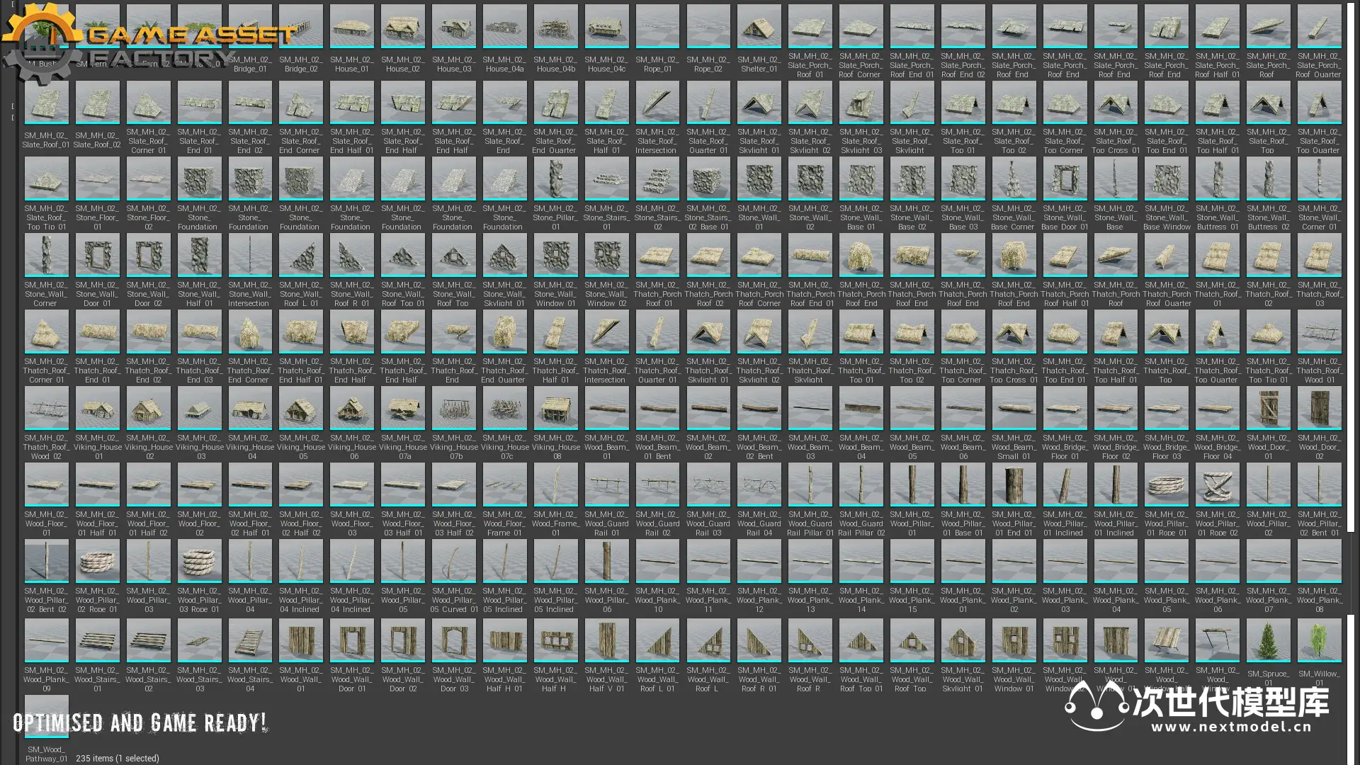Viewport: 1360px width, 765px height.
Task: Pick the SM_MH_02_Stone_Pillar_01 asset
Action: click(x=555, y=178)
